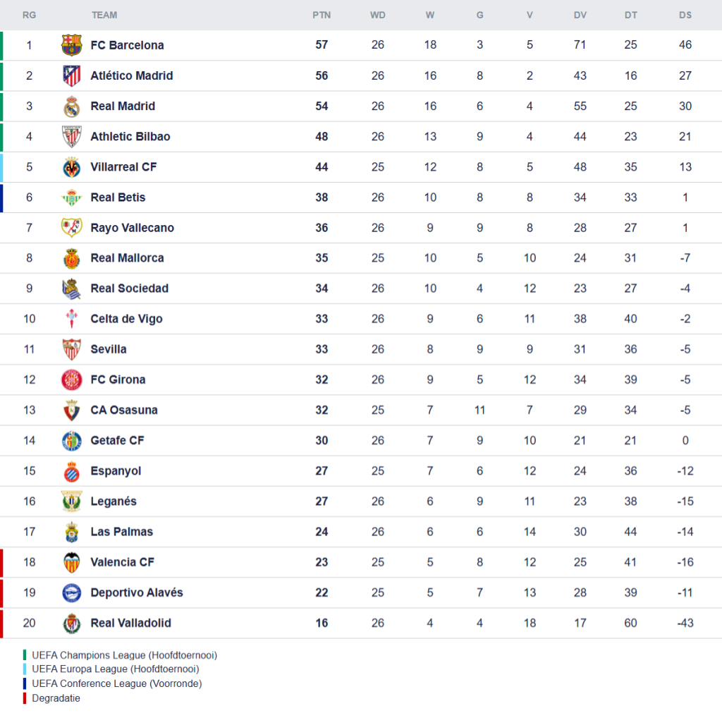Select the Celta de Vigo team name
Screen dimensions: 722x718
(126, 319)
